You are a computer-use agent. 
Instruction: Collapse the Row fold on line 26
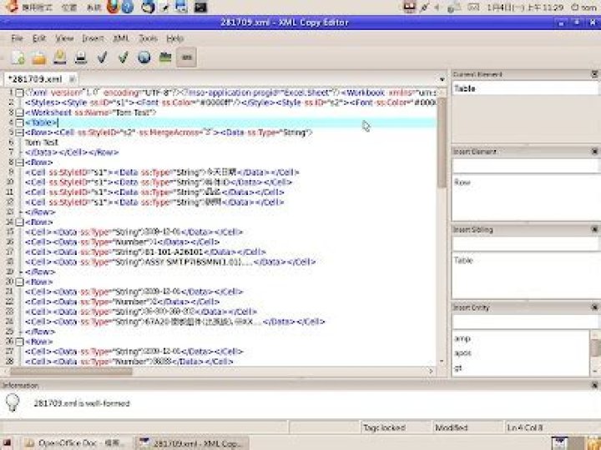click(19, 342)
